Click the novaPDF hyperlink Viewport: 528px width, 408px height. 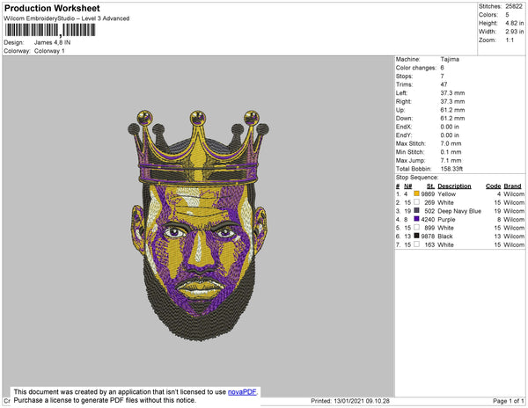coord(242,392)
